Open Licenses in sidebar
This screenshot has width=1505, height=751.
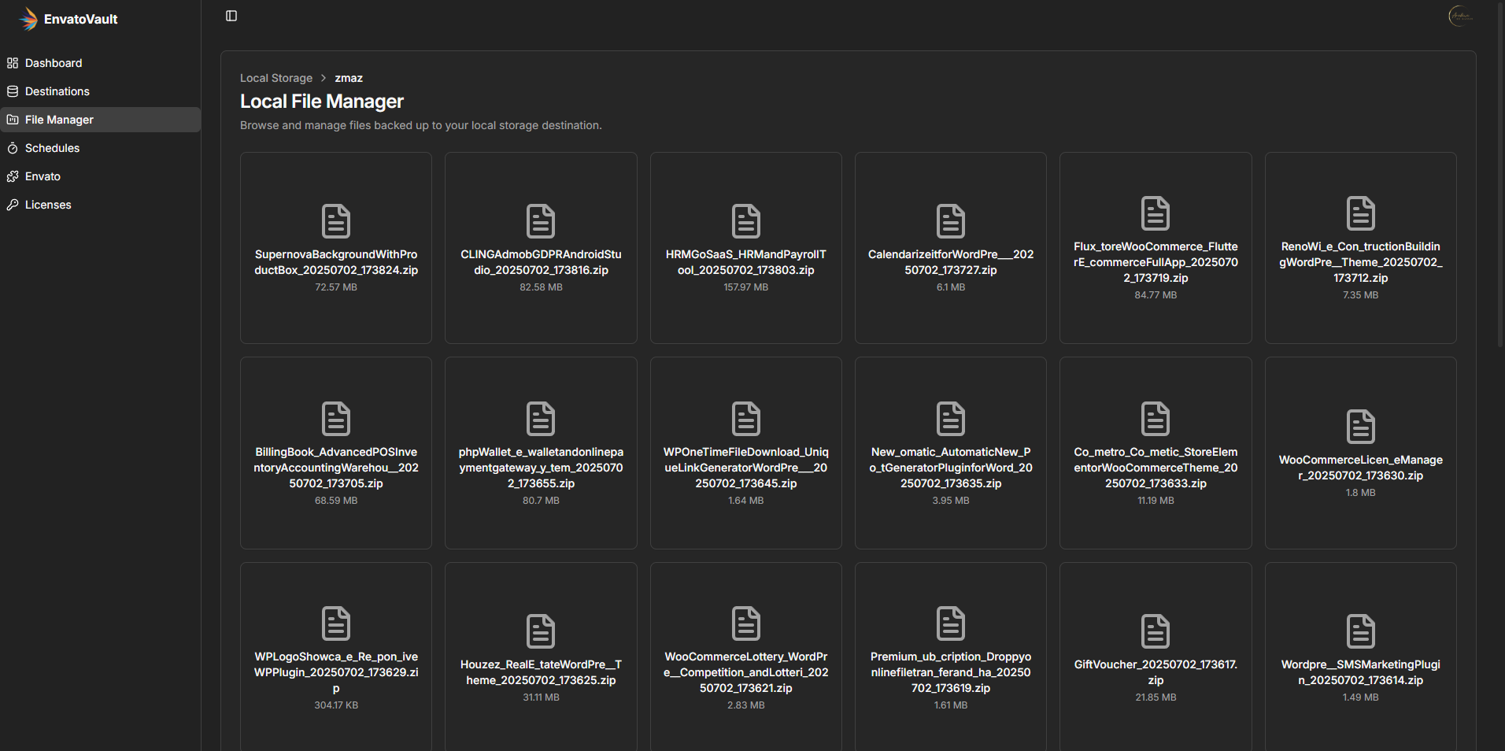coord(101,205)
